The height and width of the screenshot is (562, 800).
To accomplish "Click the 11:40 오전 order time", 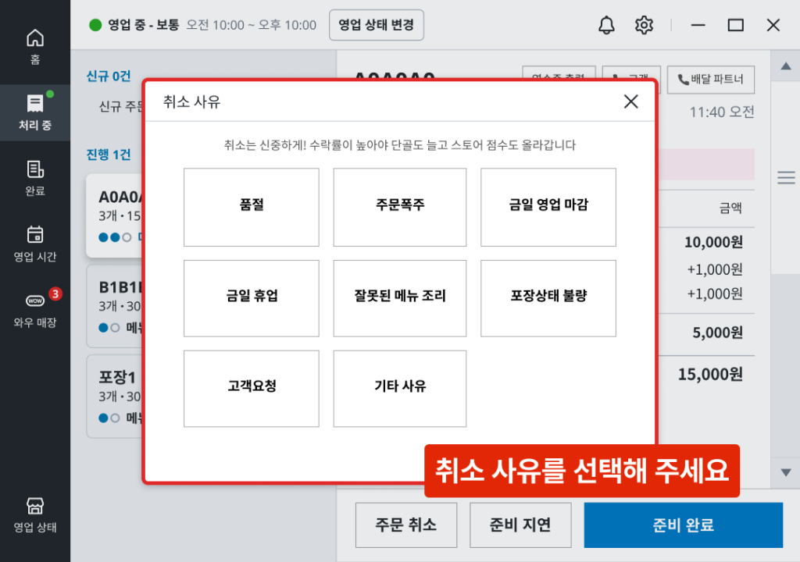I will pos(722,112).
